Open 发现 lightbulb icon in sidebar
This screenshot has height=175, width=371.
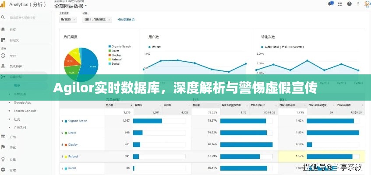3,159
